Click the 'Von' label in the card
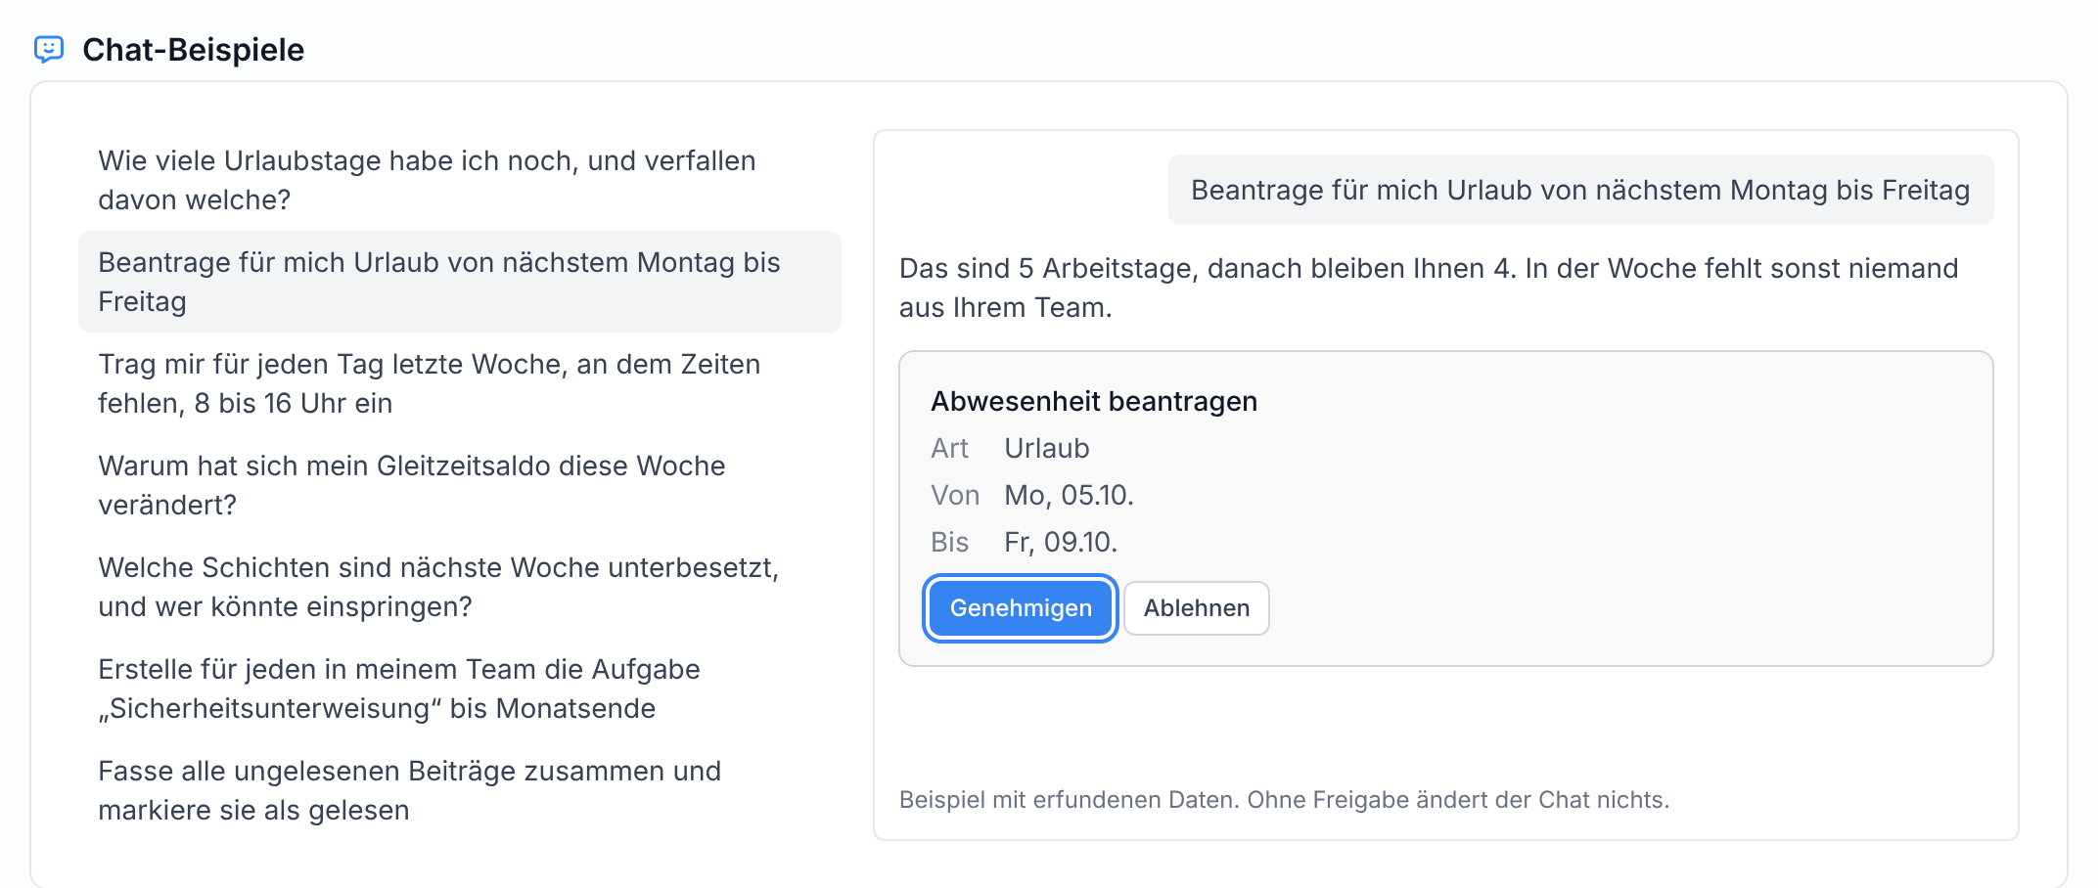Image resolution: width=2098 pixels, height=888 pixels. click(955, 495)
